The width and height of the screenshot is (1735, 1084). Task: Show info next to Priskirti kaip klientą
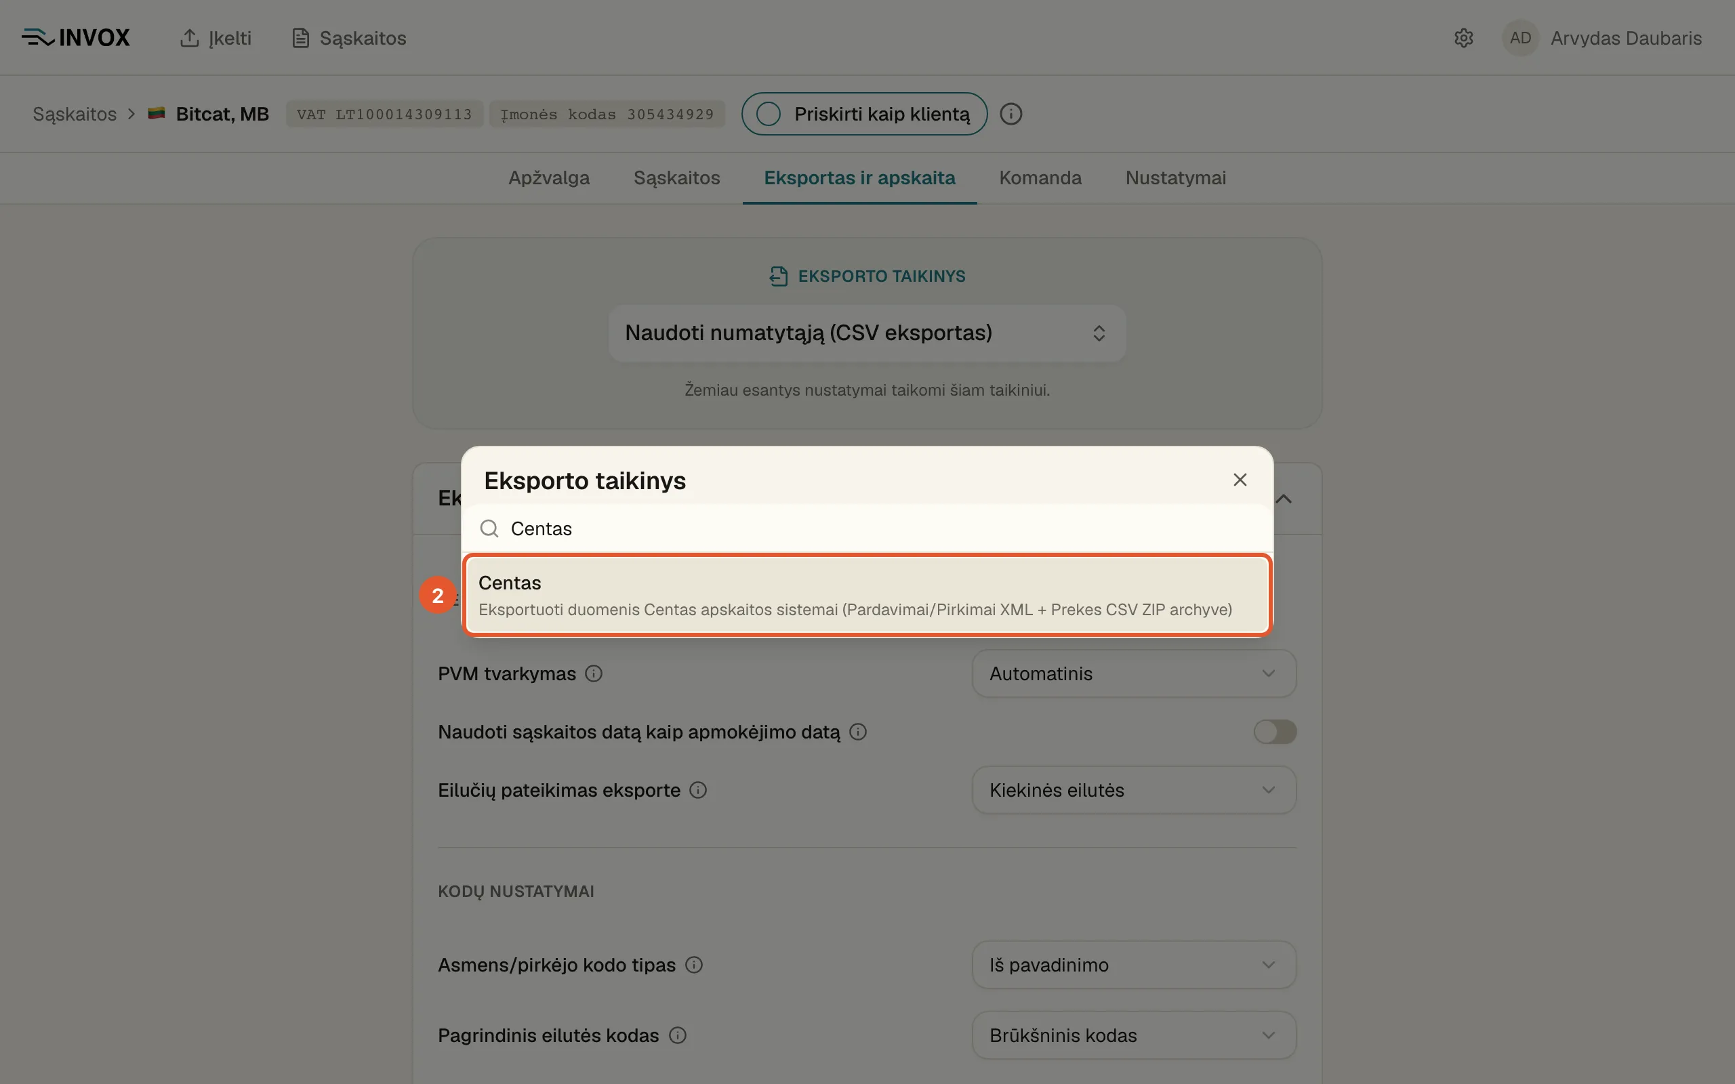pos(1011,114)
